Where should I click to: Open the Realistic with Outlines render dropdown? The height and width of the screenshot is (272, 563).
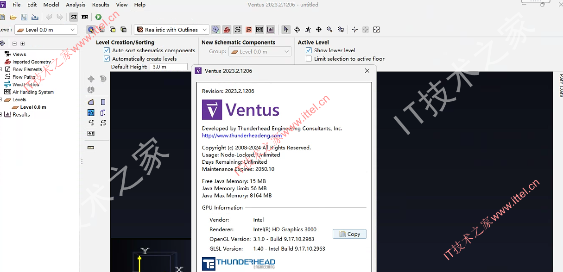(x=171, y=30)
